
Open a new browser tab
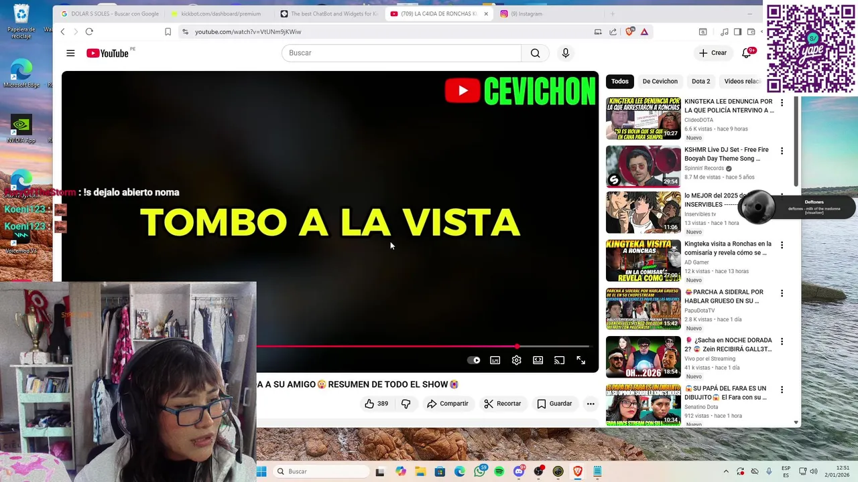[612, 13]
